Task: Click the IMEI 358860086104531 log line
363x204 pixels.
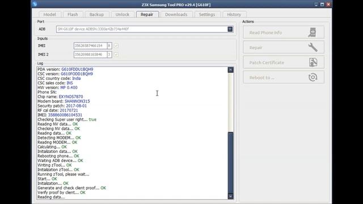Action: tap(60, 115)
